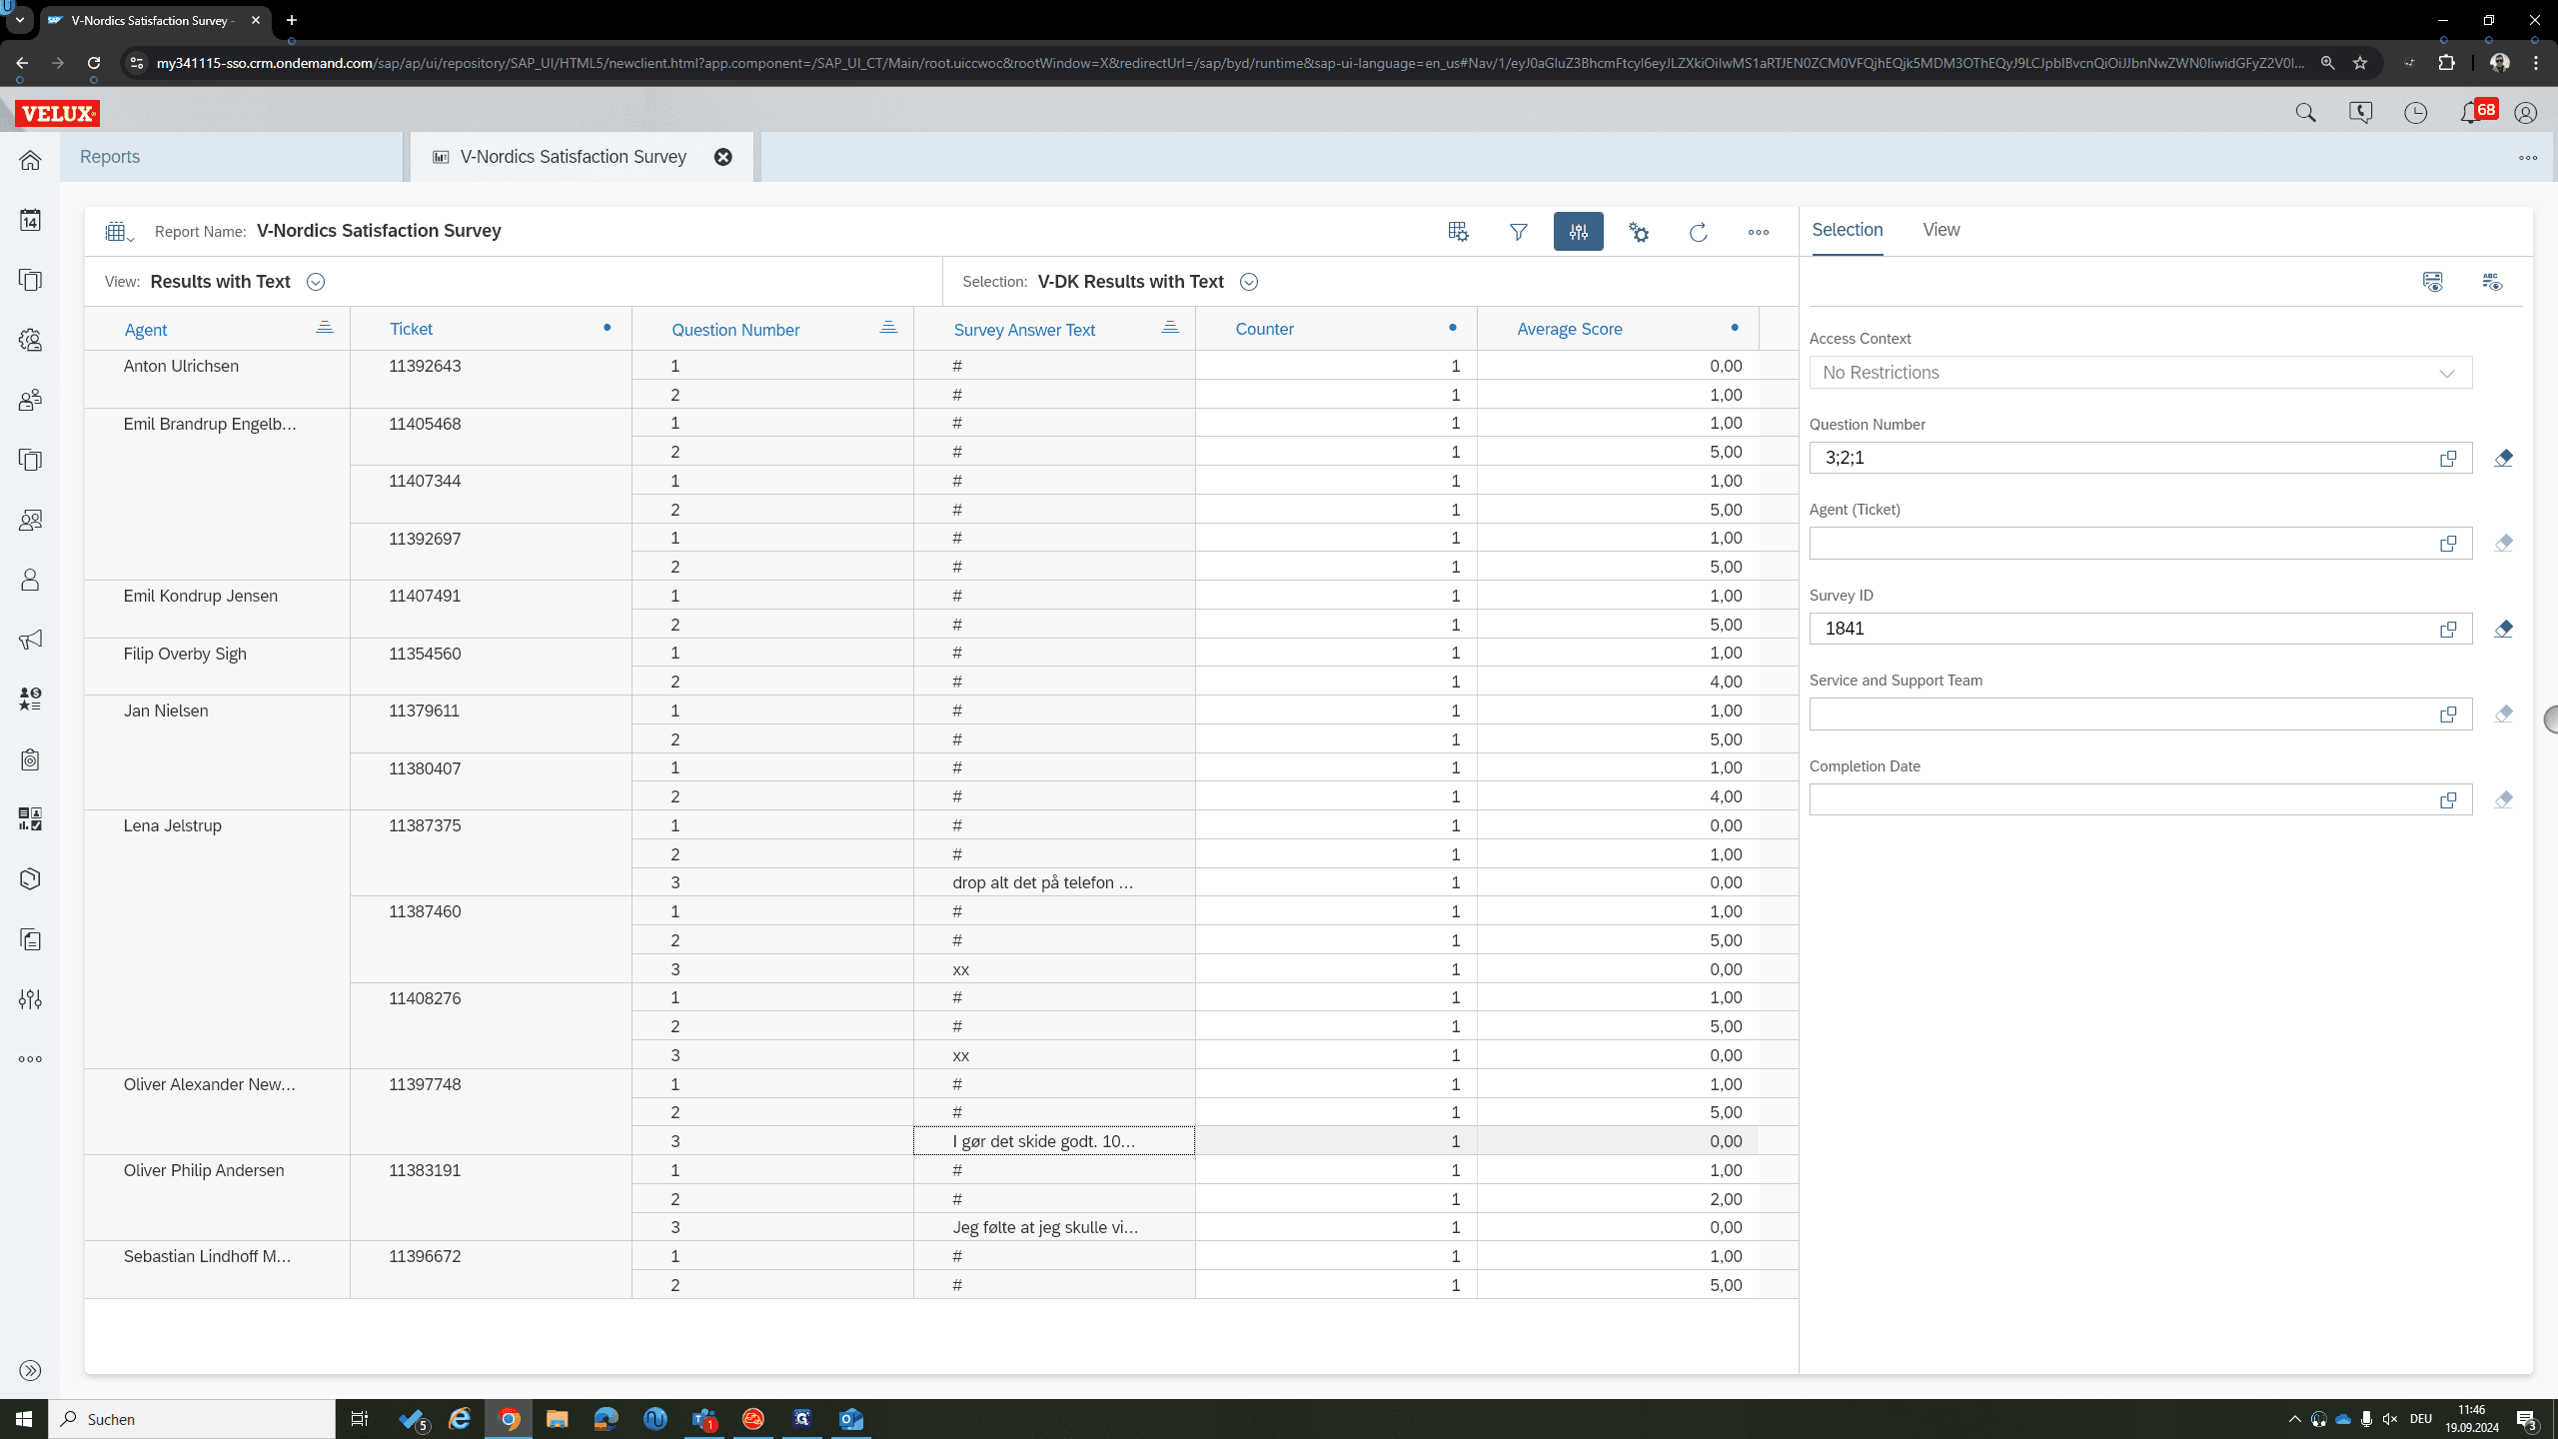The height and width of the screenshot is (1439, 2558).
Task: Open the filter funnel icon in report toolbar
Action: pyautogui.click(x=1518, y=232)
